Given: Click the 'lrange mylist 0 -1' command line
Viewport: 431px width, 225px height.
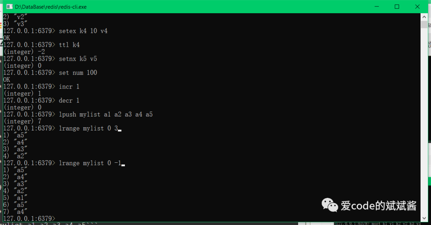Looking at the screenshot, I should coord(64,163).
